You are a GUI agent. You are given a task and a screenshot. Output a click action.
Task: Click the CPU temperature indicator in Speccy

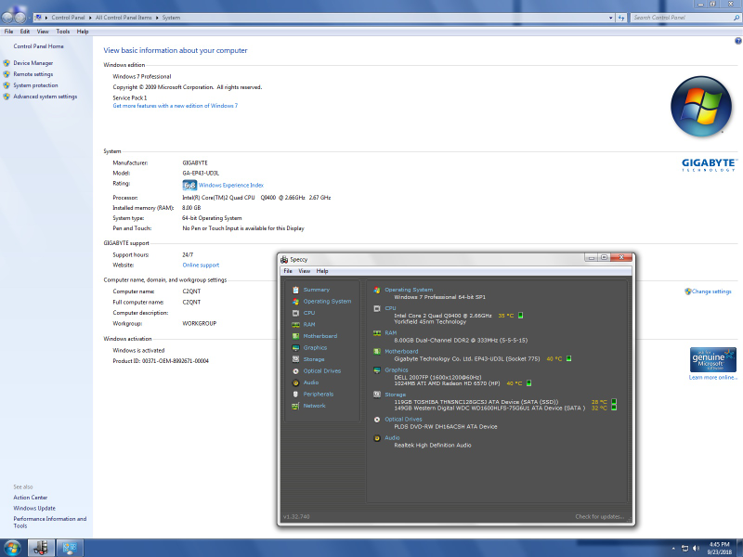520,316
